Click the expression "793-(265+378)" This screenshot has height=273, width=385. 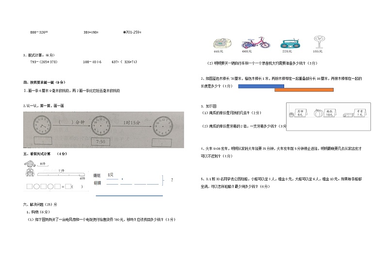[x=44, y=62]
